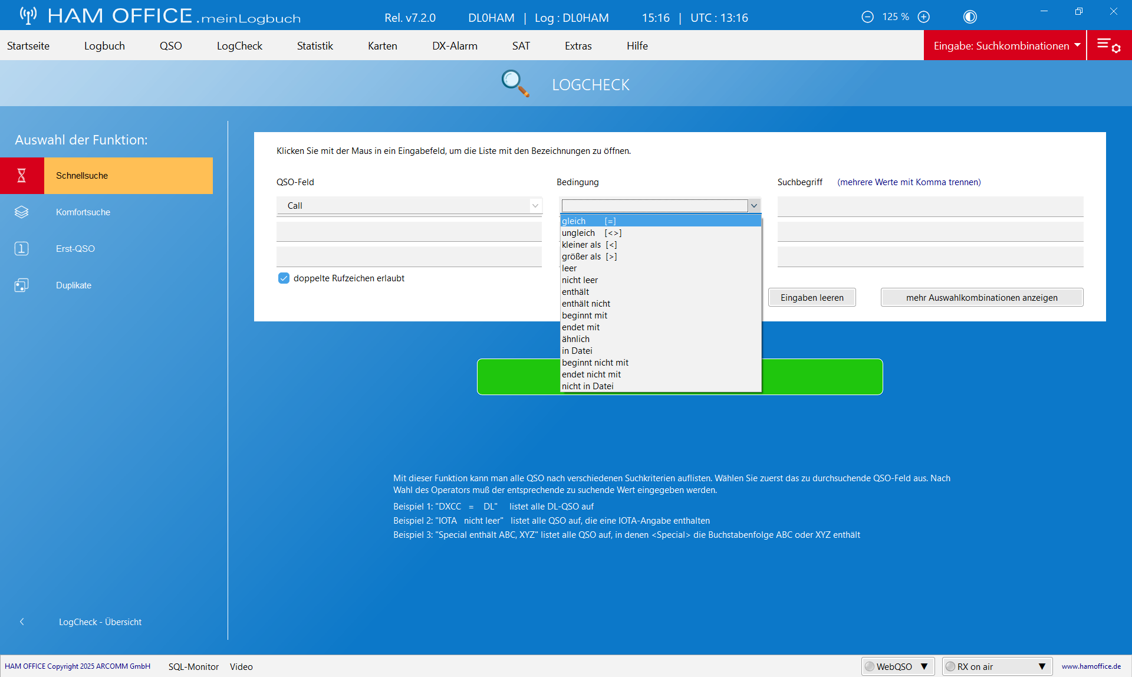The width and height of the screenshot is (1132, 677).
Task: Open the settings list-gear icon
Action: point(1108,45)
